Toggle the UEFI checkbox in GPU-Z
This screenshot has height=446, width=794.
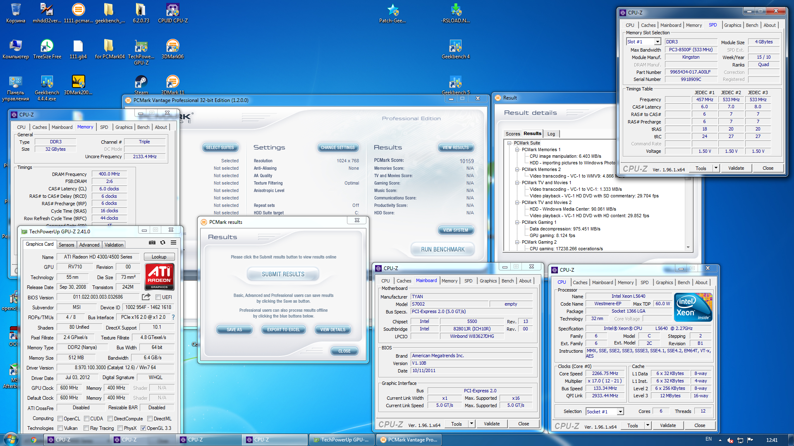(x=158, y=297)
